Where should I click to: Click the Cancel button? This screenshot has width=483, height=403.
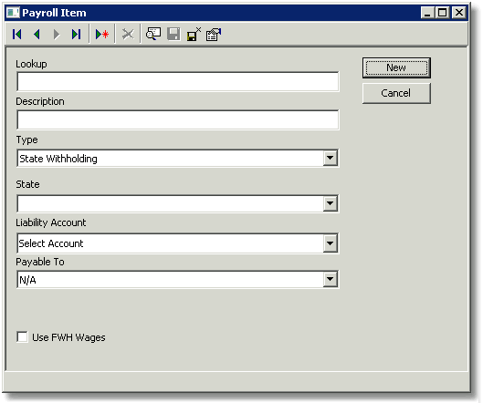pyautogui.click(x=396, y=93)
